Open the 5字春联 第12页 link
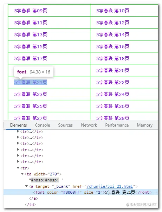This screenshot has width=162, height=212. tap(113, 23)
